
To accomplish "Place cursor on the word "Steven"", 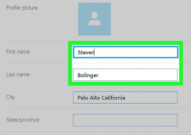I will [86, 52].
